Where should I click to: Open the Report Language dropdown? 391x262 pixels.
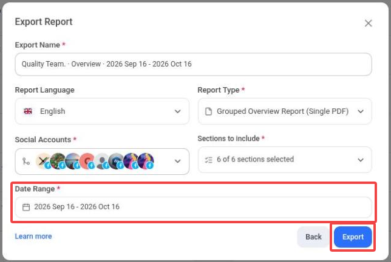pyautogui.click(x=102, y=111)
